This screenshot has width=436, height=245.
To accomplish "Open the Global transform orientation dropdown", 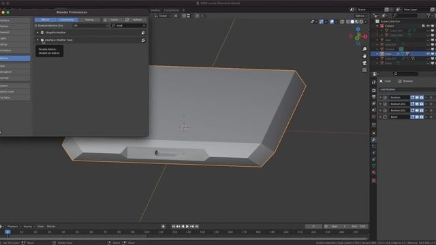I will click(x=163, y=16).
